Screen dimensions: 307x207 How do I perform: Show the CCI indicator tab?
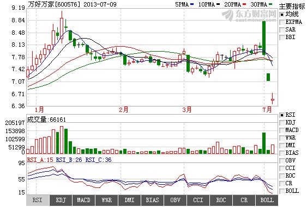(x=198, y=200)
